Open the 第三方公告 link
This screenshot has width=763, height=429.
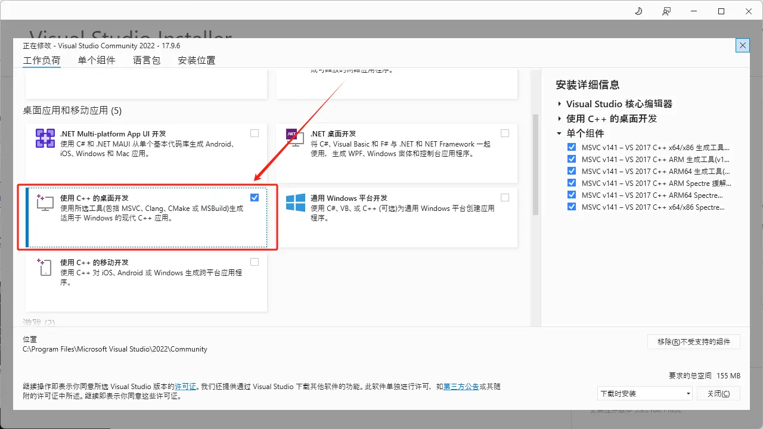[x=461, y=387]
